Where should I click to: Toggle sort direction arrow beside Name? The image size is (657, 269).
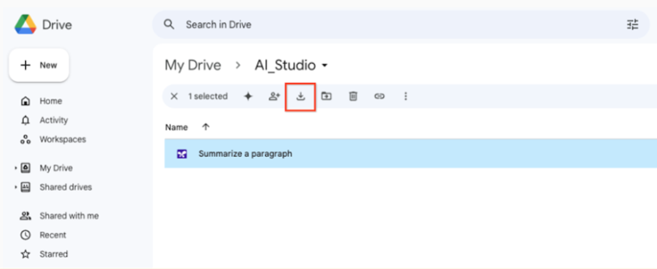point(206,127)
